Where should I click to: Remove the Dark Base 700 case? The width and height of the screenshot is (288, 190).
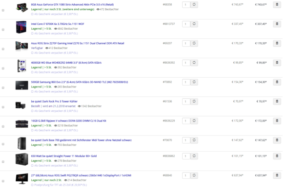click(277, 140)
